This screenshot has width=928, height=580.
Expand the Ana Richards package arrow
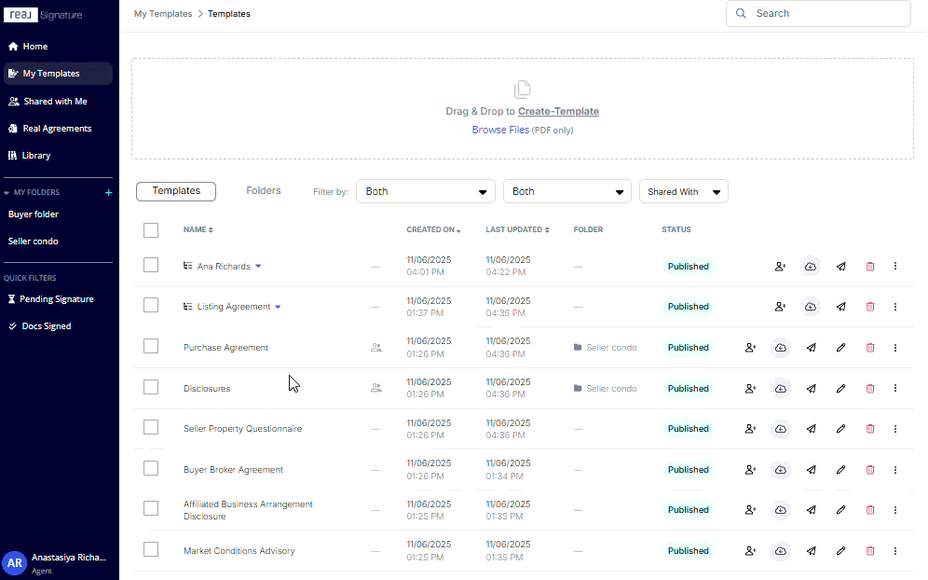[x=258, y=267]
